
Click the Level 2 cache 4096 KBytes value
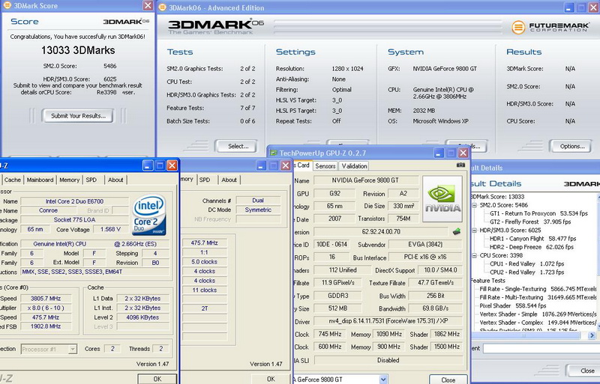click(142, 317)
